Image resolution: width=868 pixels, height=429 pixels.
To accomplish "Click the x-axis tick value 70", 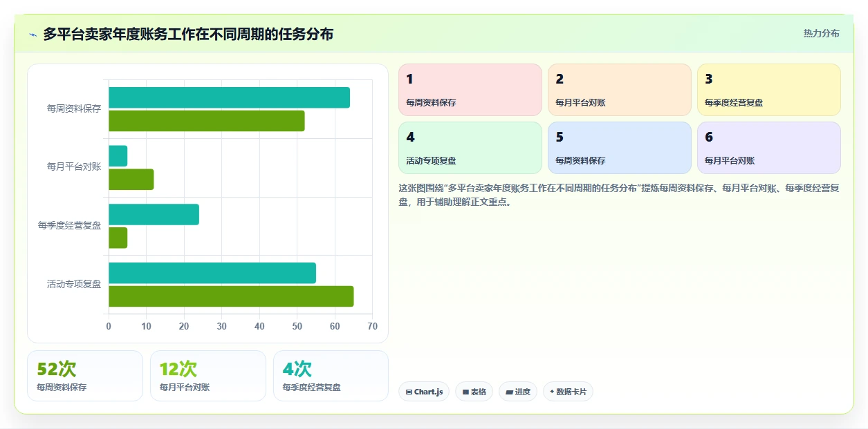I will 372,326.
